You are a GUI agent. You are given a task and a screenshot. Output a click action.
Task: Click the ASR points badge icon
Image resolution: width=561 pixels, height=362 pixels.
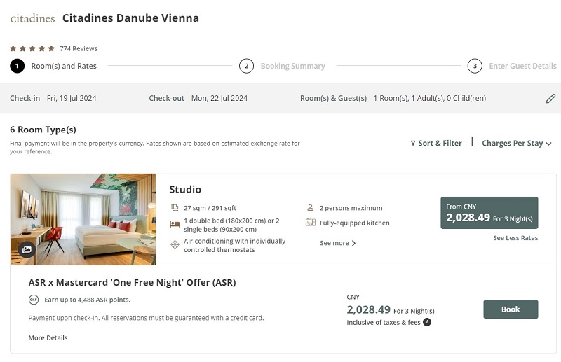pos(34,300)
